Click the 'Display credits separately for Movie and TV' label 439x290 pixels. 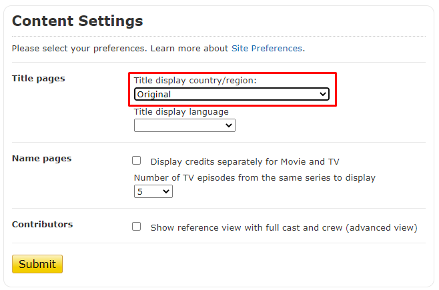click(245, 161)
